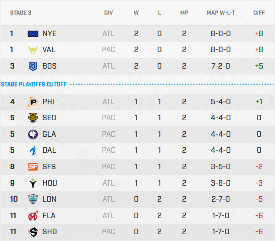
Task: Click the GLA team logo icon
Action: point(33,134)
